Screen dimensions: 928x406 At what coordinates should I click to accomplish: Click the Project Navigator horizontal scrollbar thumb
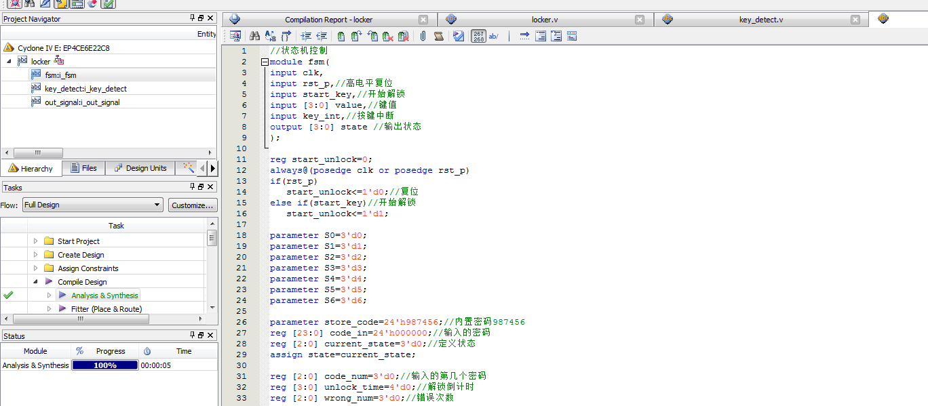pyautogui.click(x=37, y=153)
